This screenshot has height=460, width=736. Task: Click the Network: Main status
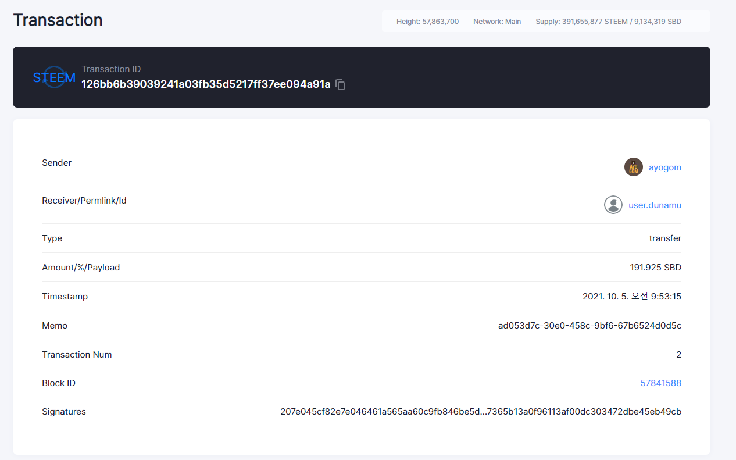click(497, 22)
